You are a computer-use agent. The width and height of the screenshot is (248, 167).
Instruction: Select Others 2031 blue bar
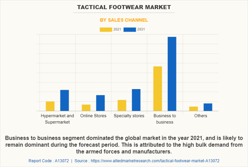pos(208,107)
